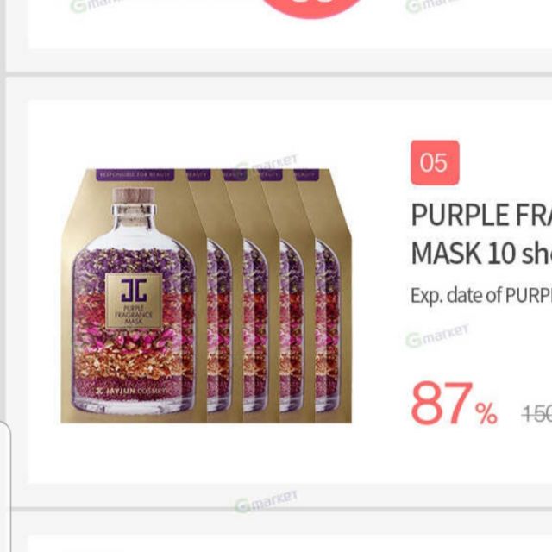Click the front mask pack product image
The image size is (552, 552).
coord(134,296)
